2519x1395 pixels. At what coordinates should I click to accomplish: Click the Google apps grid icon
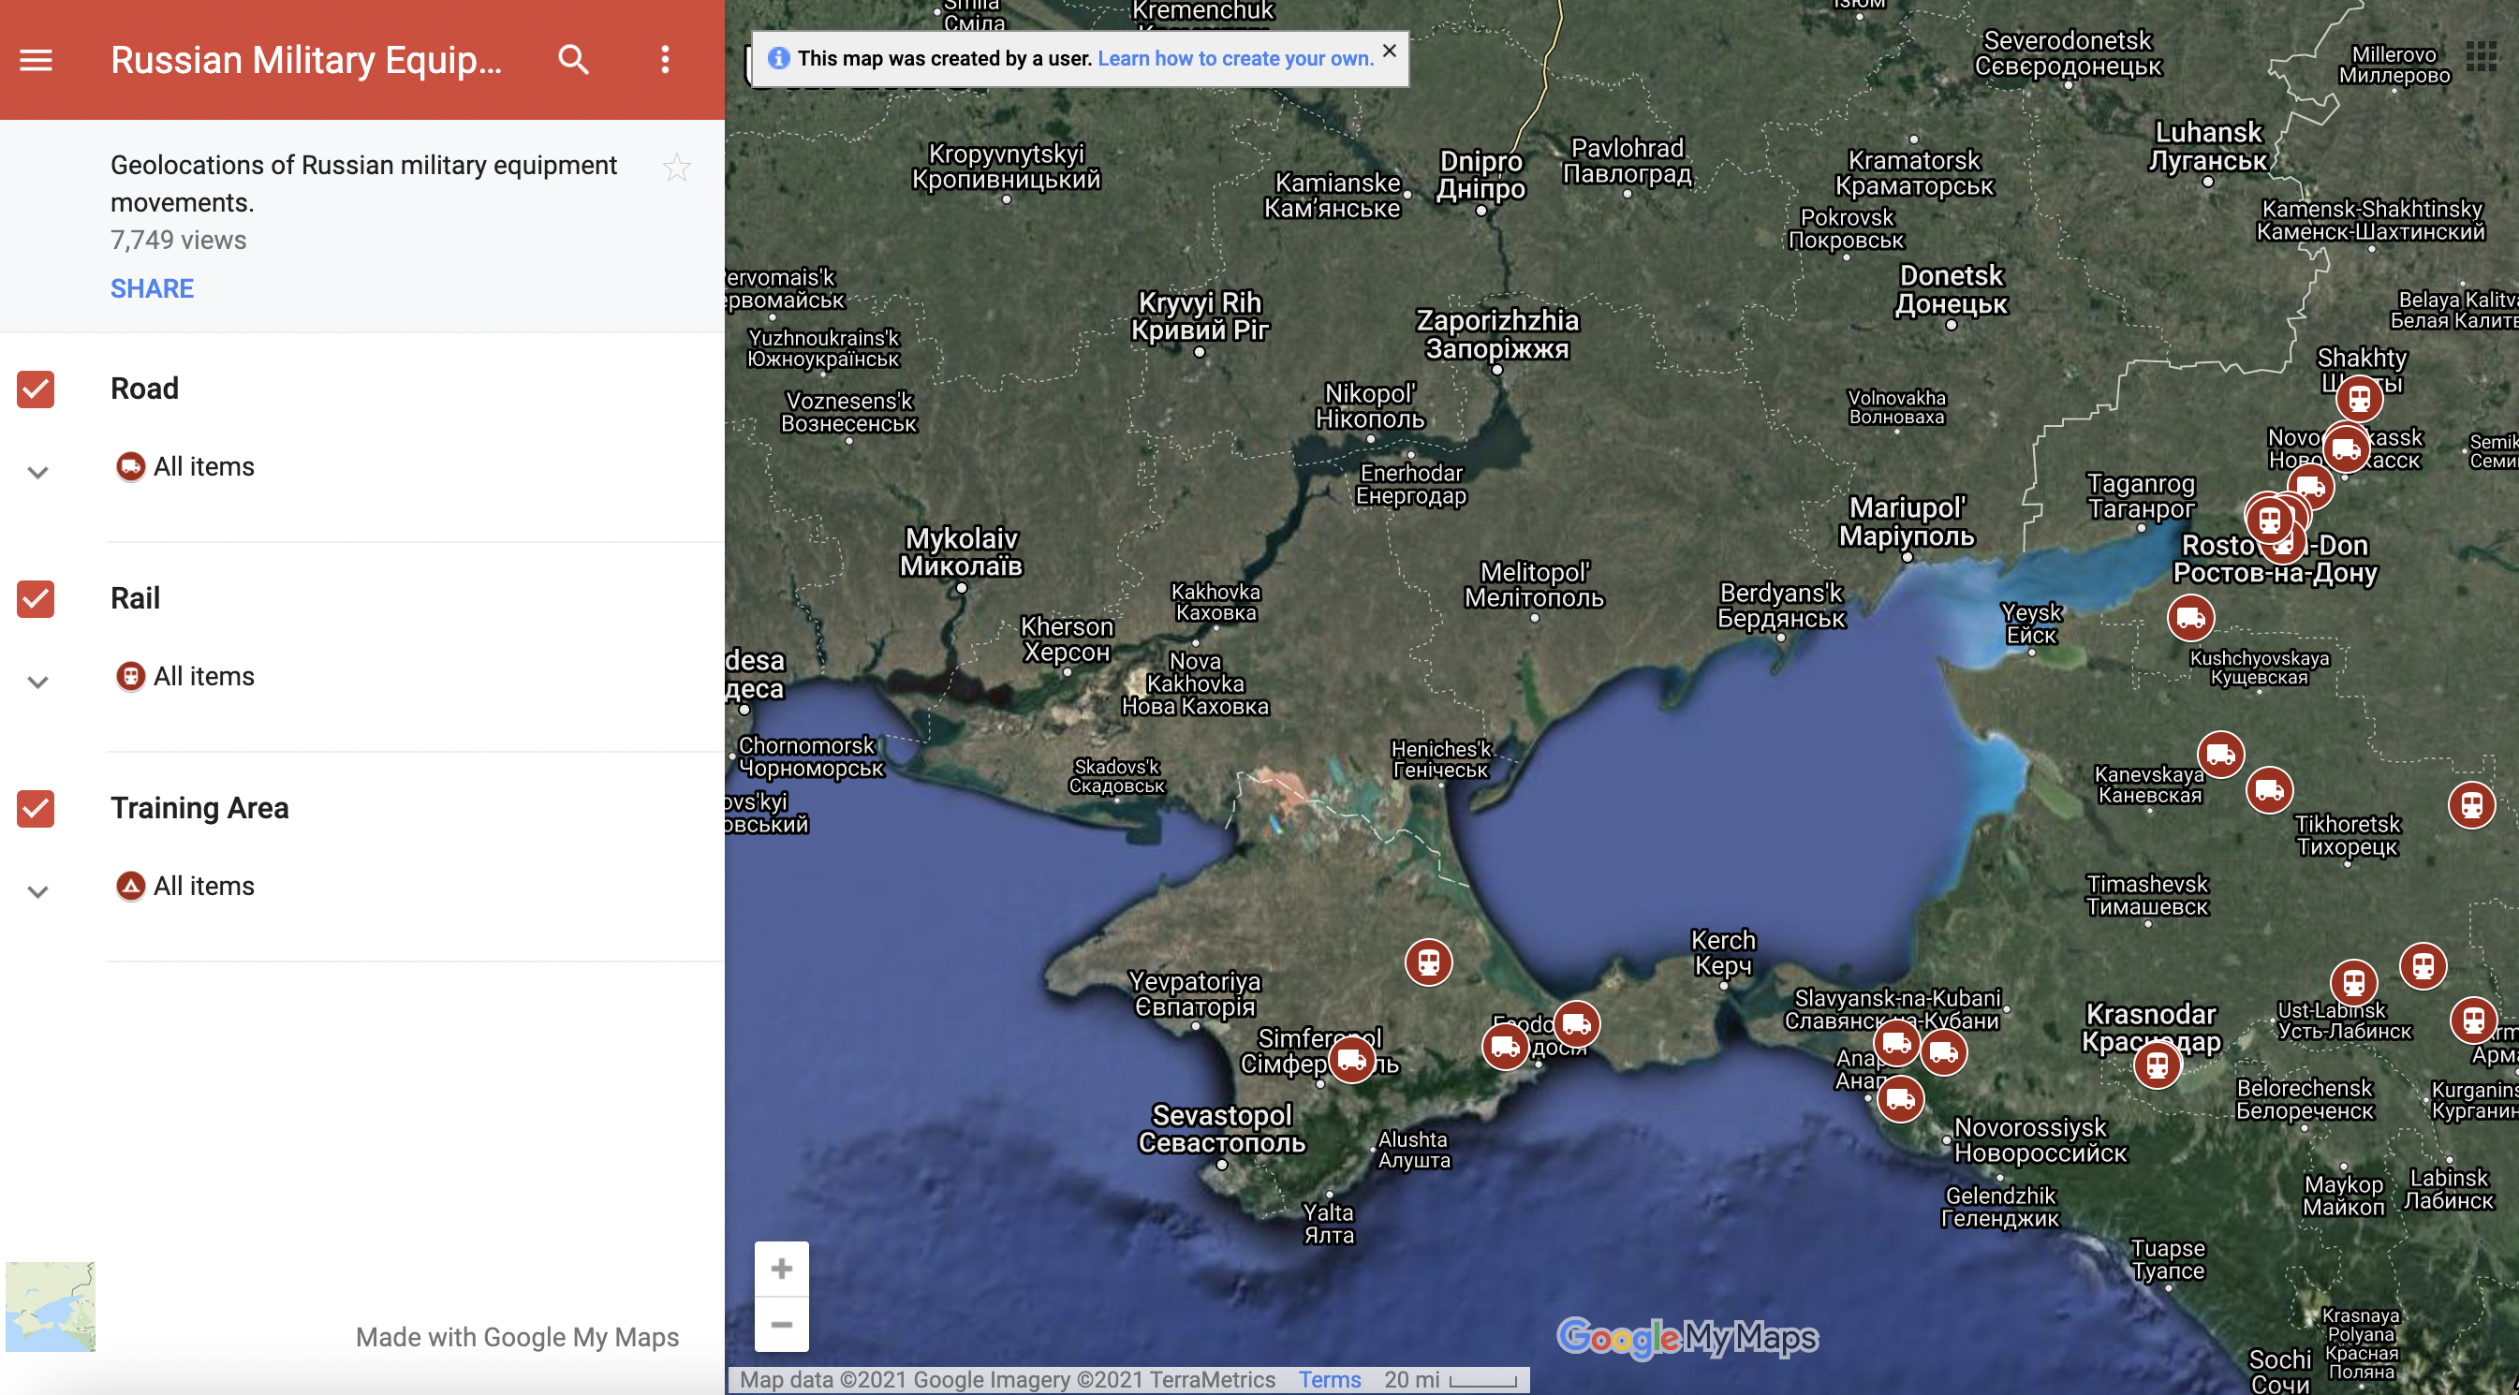2481,56
